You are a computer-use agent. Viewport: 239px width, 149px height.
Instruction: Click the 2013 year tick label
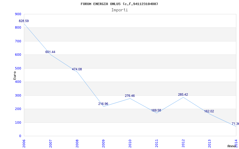tap(210, 143)
